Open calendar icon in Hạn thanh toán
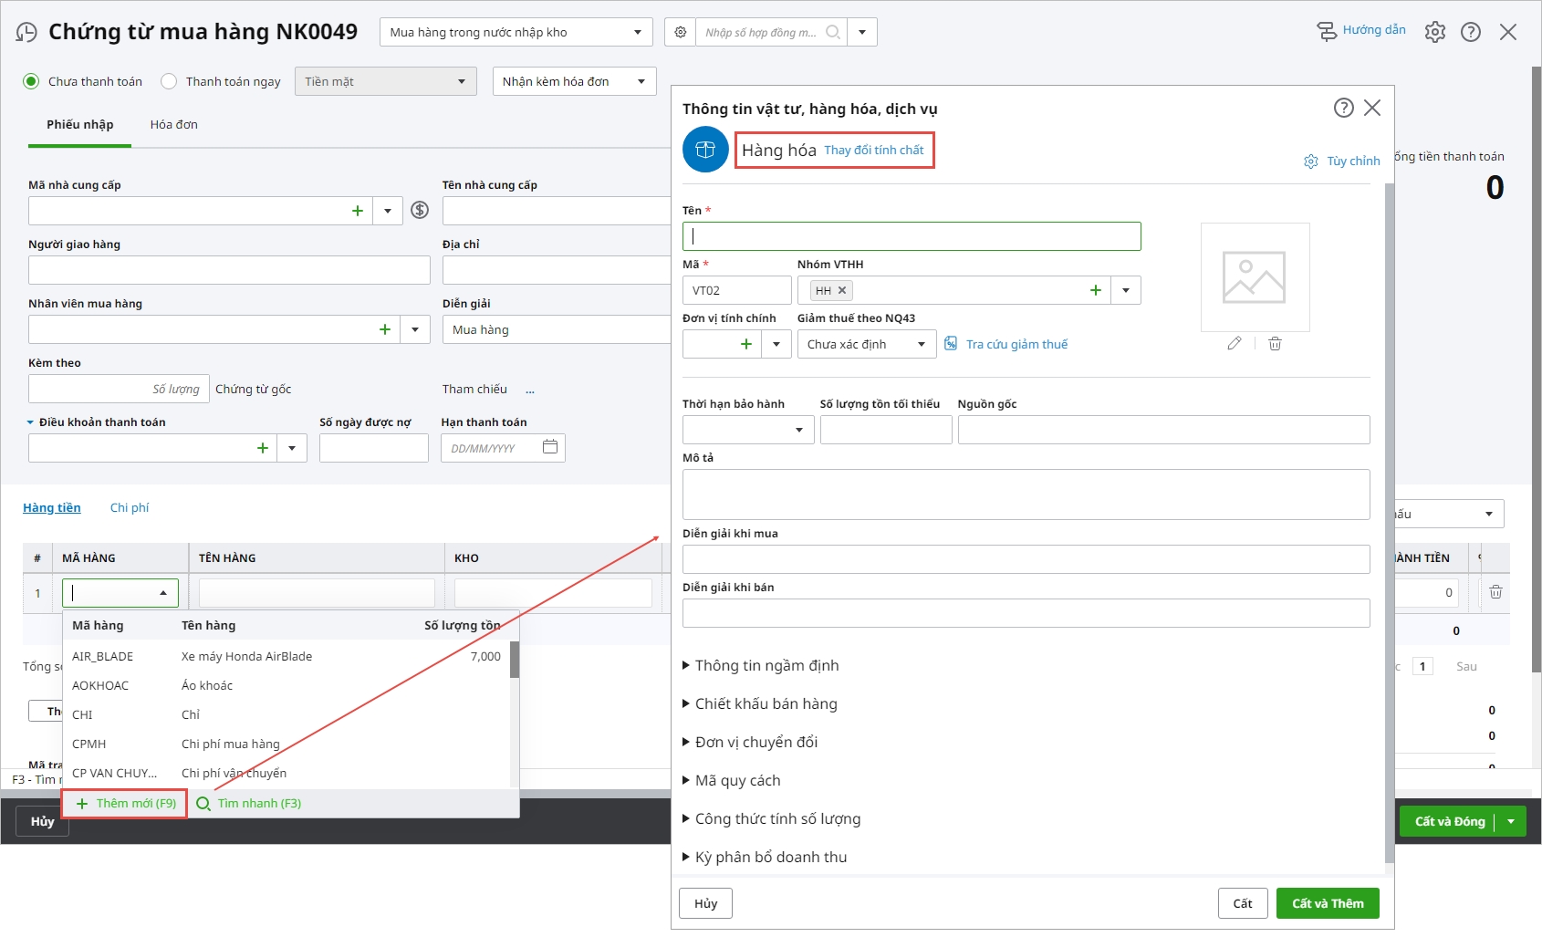 click(550, 447)
